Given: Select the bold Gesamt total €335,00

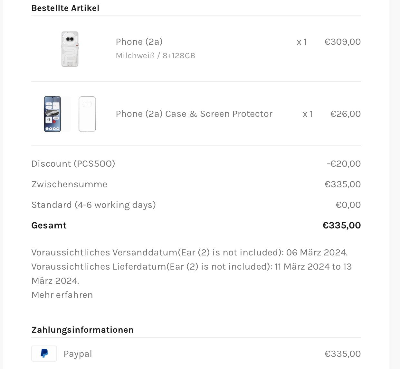Looking at the screenshot, I should click(x=342, y=225).
